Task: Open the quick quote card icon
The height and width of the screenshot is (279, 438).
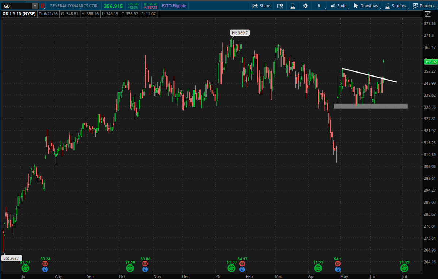Action: pos(280,6)
